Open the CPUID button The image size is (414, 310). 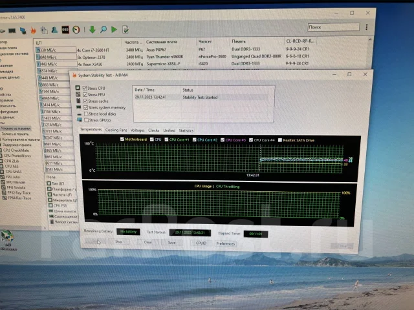click(x=201, y=243)
